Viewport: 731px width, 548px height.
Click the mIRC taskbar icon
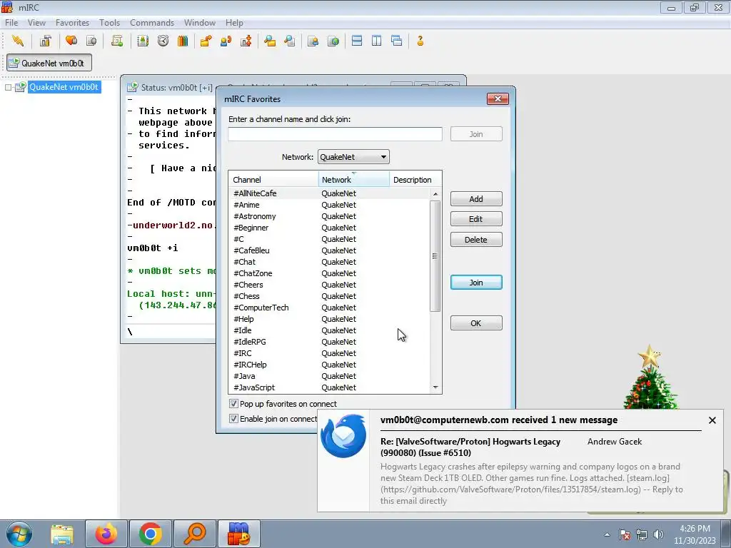click(238, 534)
